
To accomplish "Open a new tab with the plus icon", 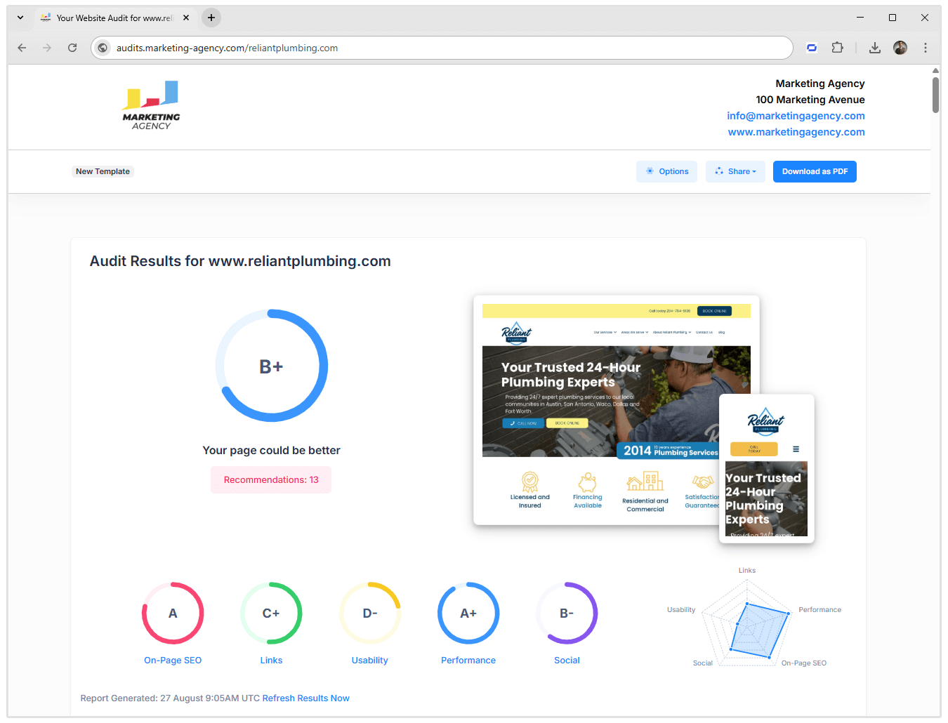I will click(x=211, y=17).
